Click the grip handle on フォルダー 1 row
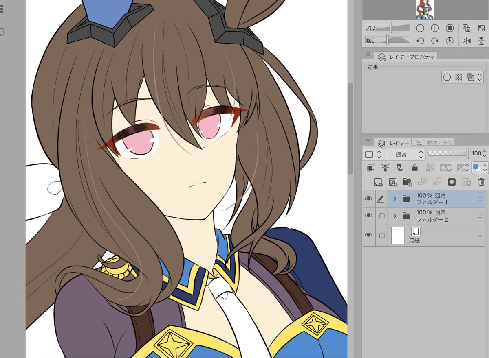The width and height of the screenshot is (489, 358). pyautogui.click(x=480, y=199)
